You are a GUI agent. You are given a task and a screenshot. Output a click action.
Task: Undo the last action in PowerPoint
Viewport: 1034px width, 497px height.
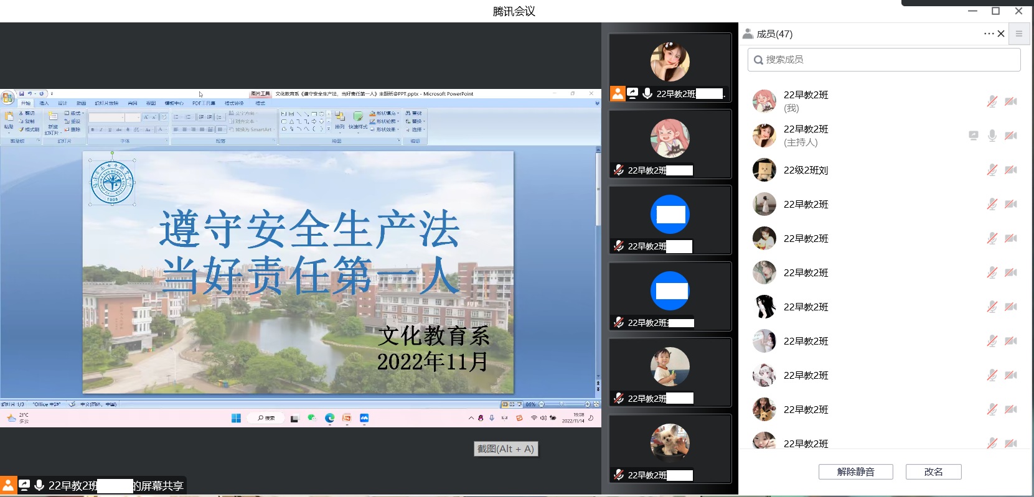(30, 94)
